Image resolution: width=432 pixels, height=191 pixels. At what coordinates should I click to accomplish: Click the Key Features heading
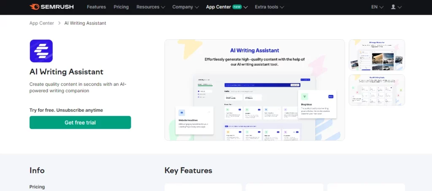[x=188, y=171]
